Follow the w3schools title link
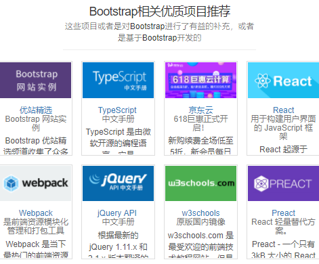Image resolution: width=319 pixels, height=264 pixels. 200,213
